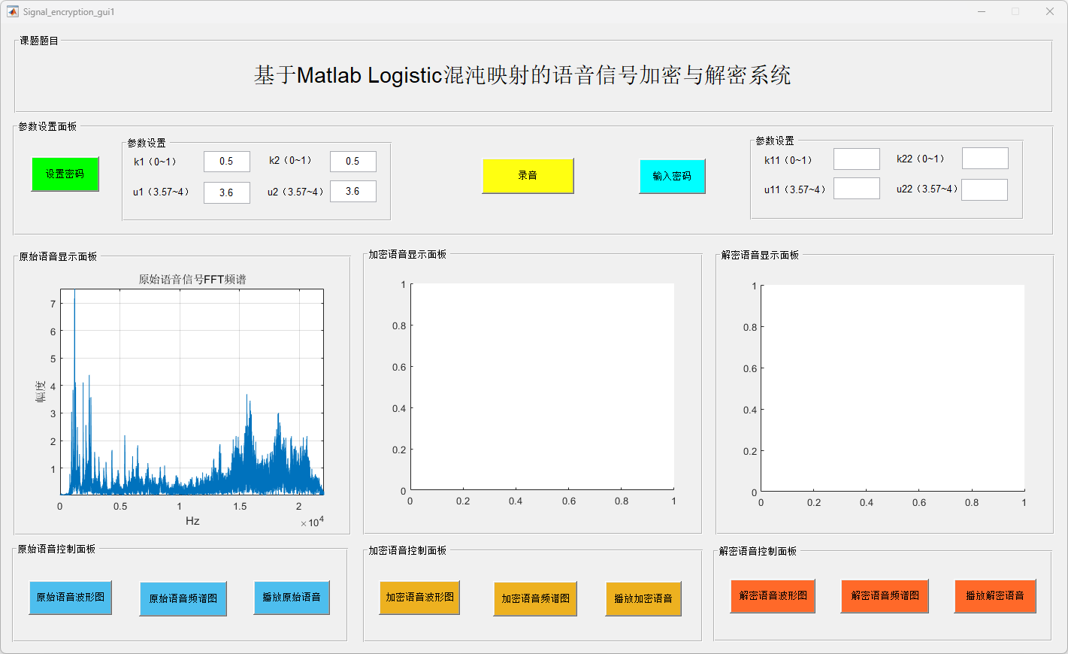Screen dimensions: 1068x654
Task: Click the green 设置密码 button
Action: [x=65, y=174]
